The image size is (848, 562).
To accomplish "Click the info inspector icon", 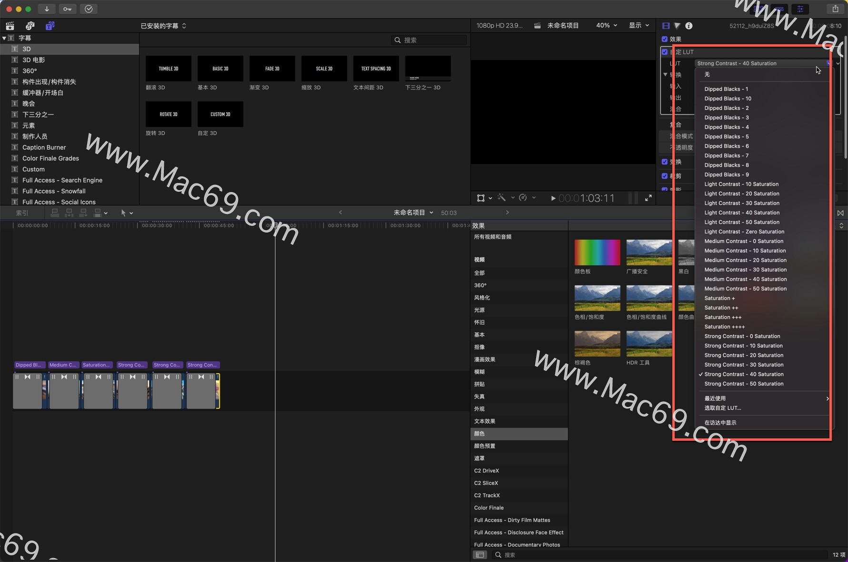I will [x=689, y=26].
